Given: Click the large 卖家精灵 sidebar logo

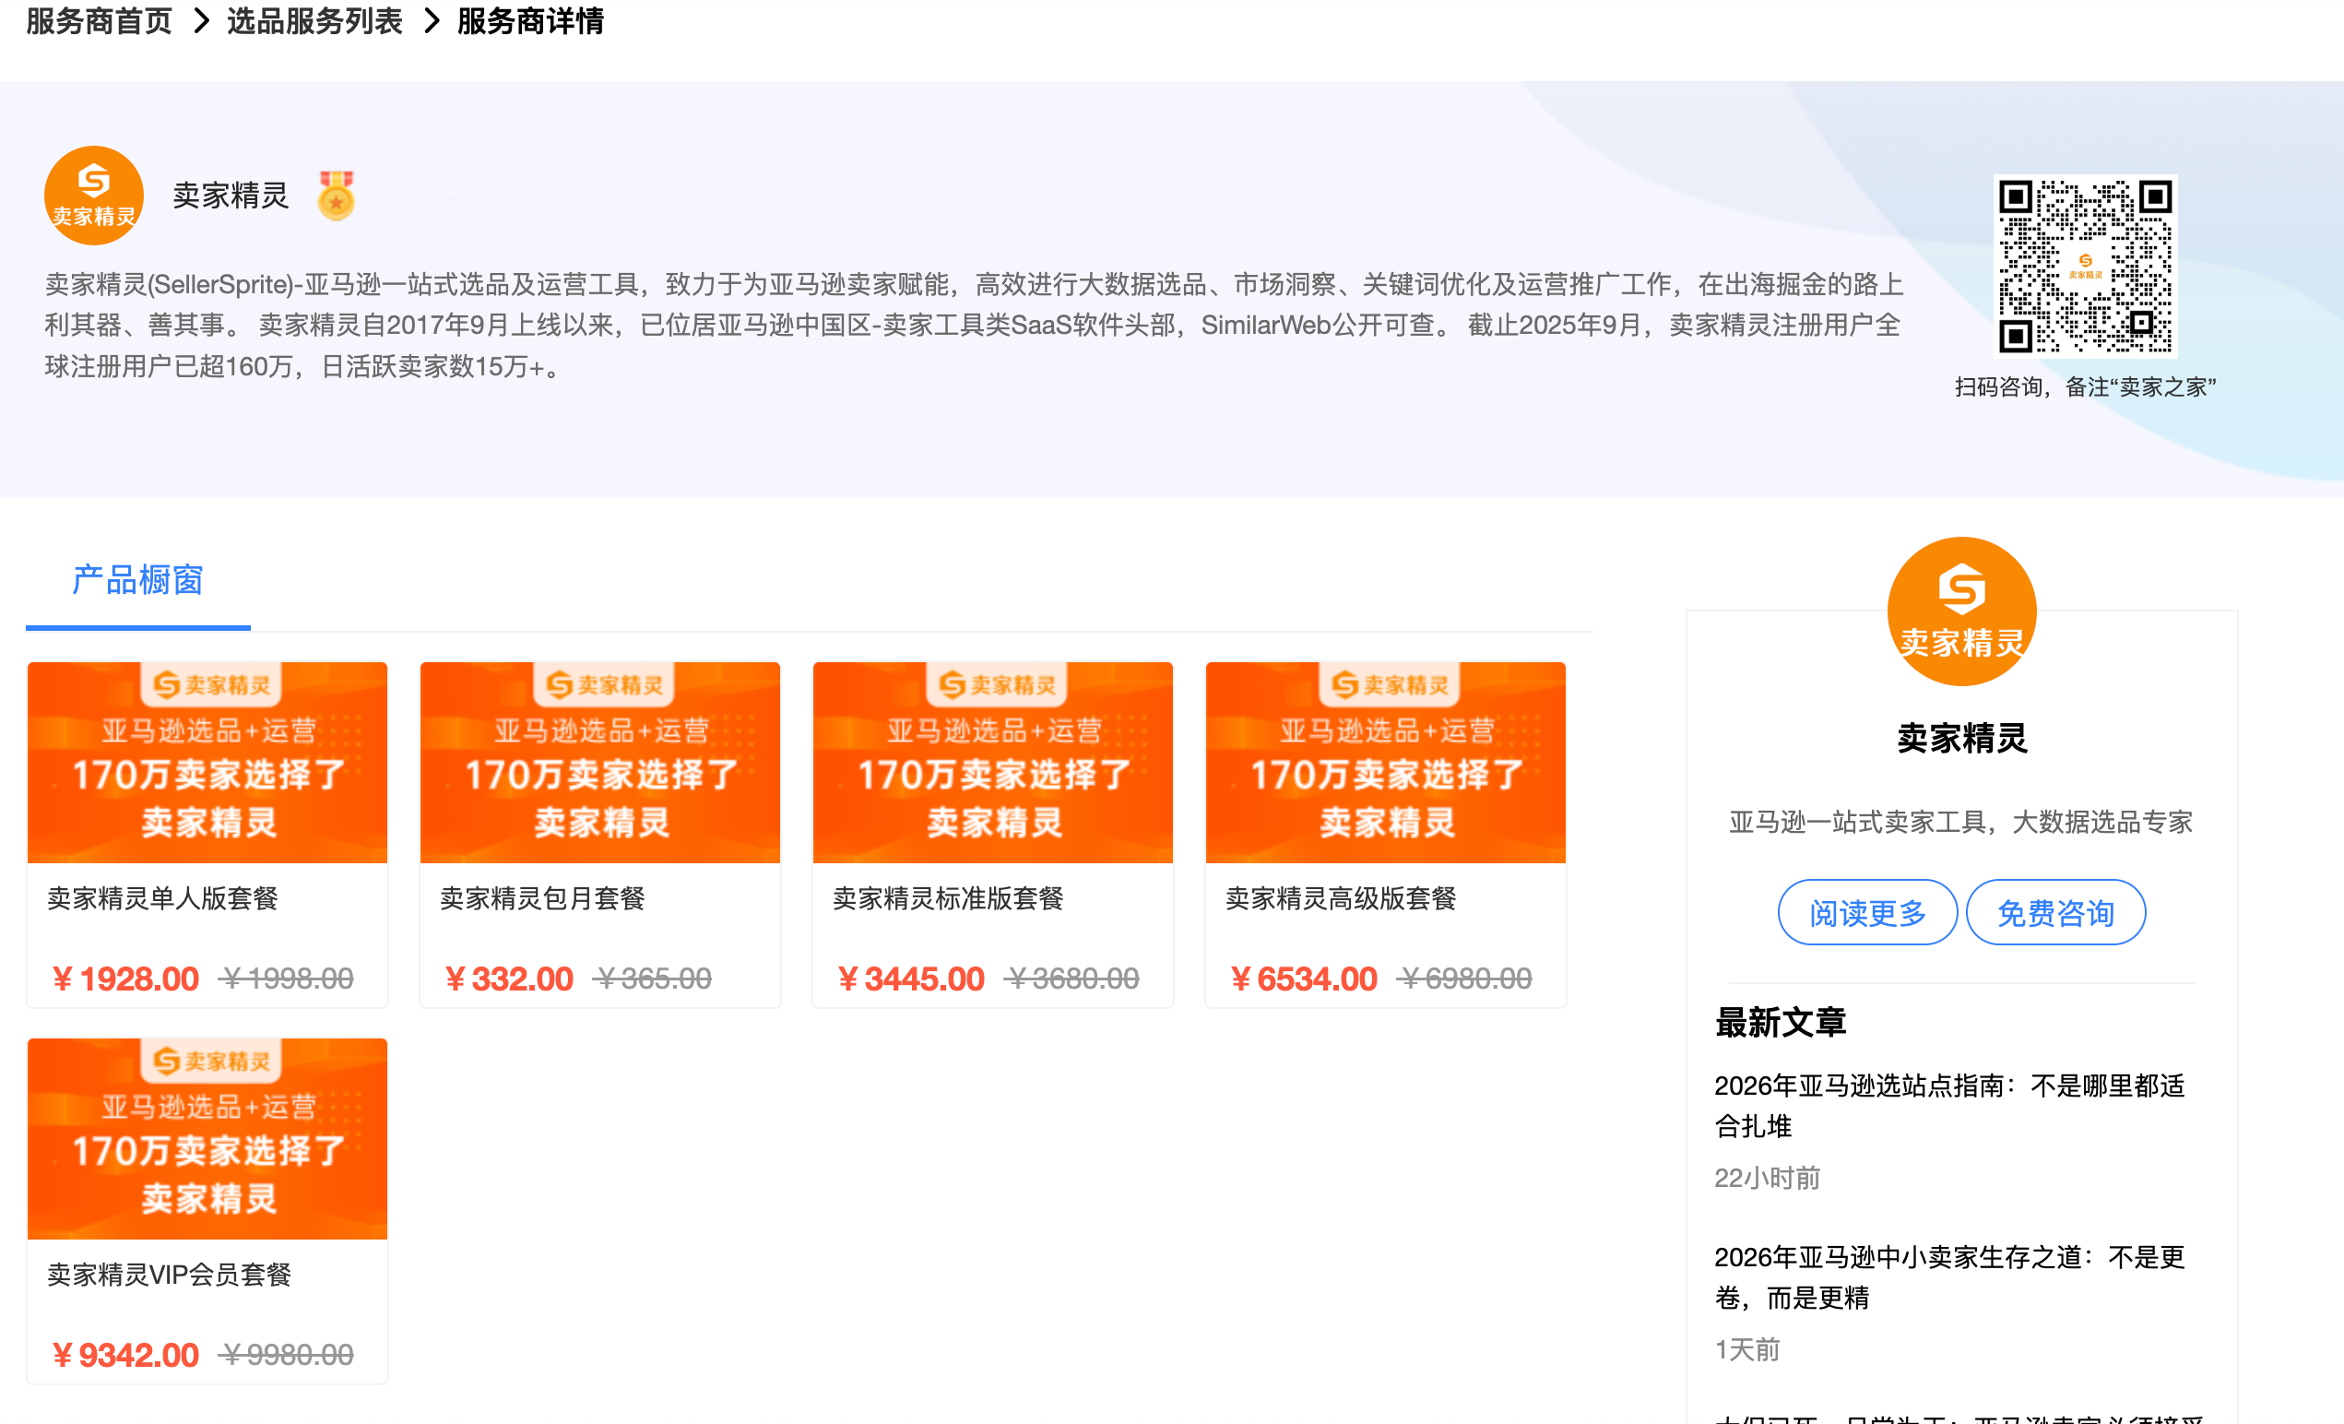Looking at the screenshot, I should coord(1960,611).
